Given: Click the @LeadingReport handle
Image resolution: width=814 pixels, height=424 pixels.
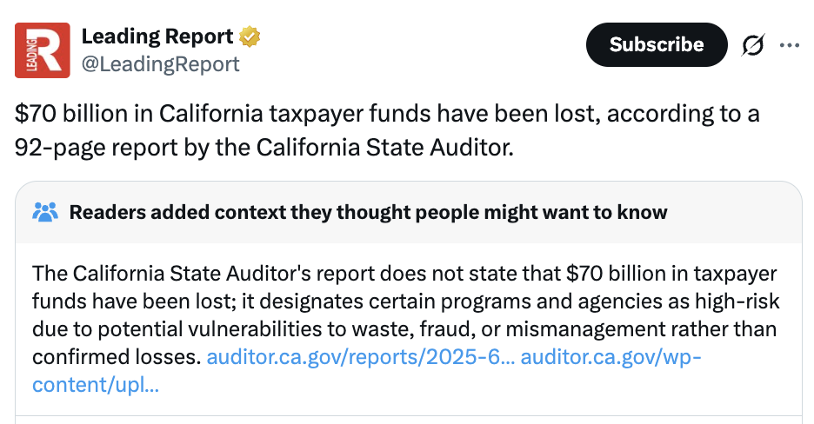Looking at the screenshot, I should (x=160, y=63).
